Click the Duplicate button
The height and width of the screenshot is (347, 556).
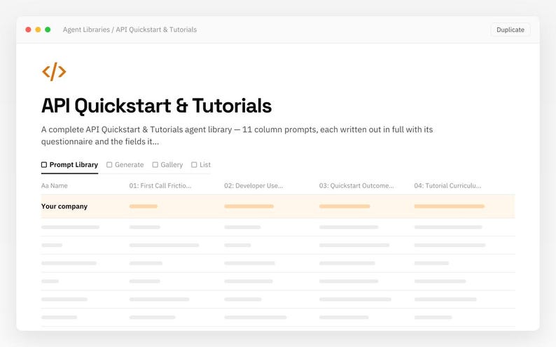pos(510,30)
